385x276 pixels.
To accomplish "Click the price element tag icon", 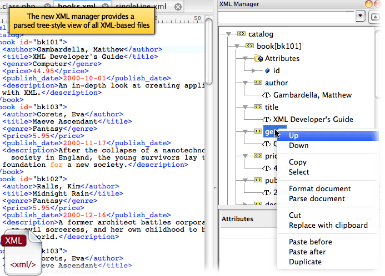I will pyautogui.click(x=258, y=156).
